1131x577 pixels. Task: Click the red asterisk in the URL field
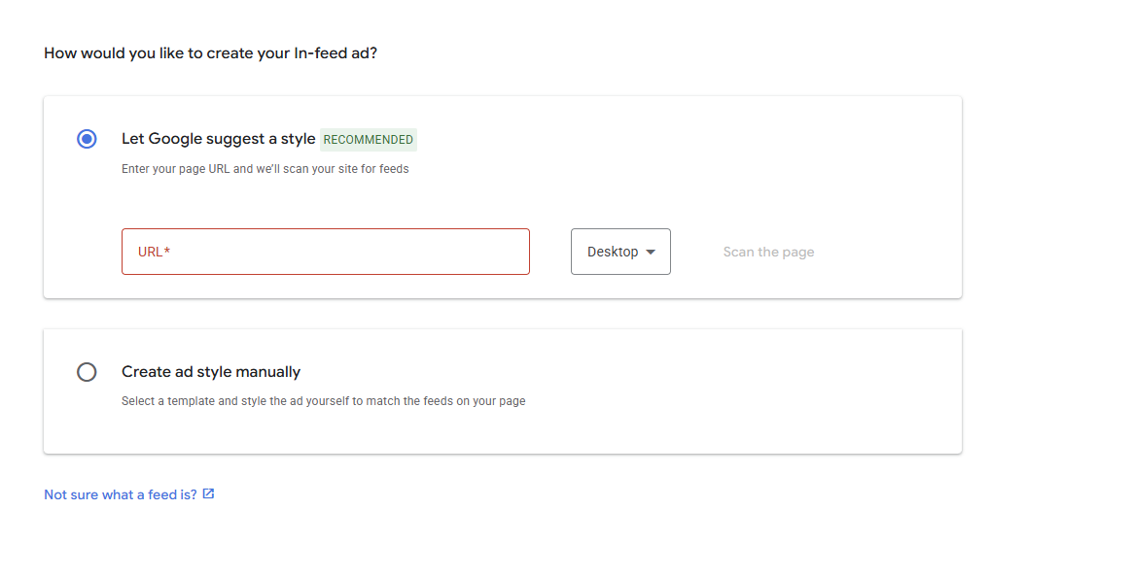(167, 251)
